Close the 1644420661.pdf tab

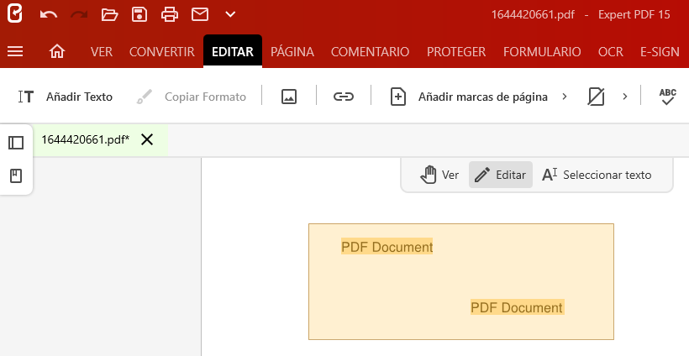(147, 140)
